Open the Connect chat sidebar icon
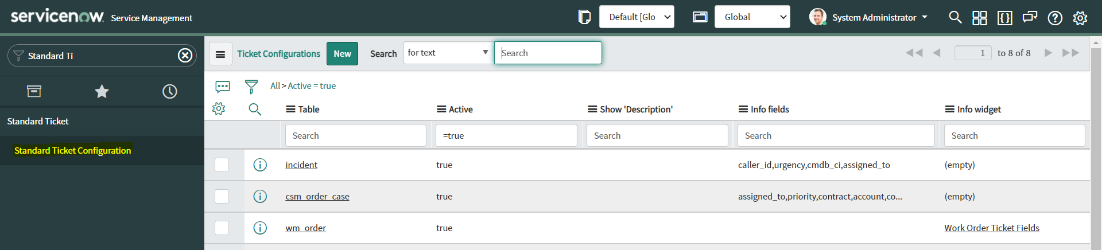Viewport: 1102px width, 250px height. point(1030,17)
